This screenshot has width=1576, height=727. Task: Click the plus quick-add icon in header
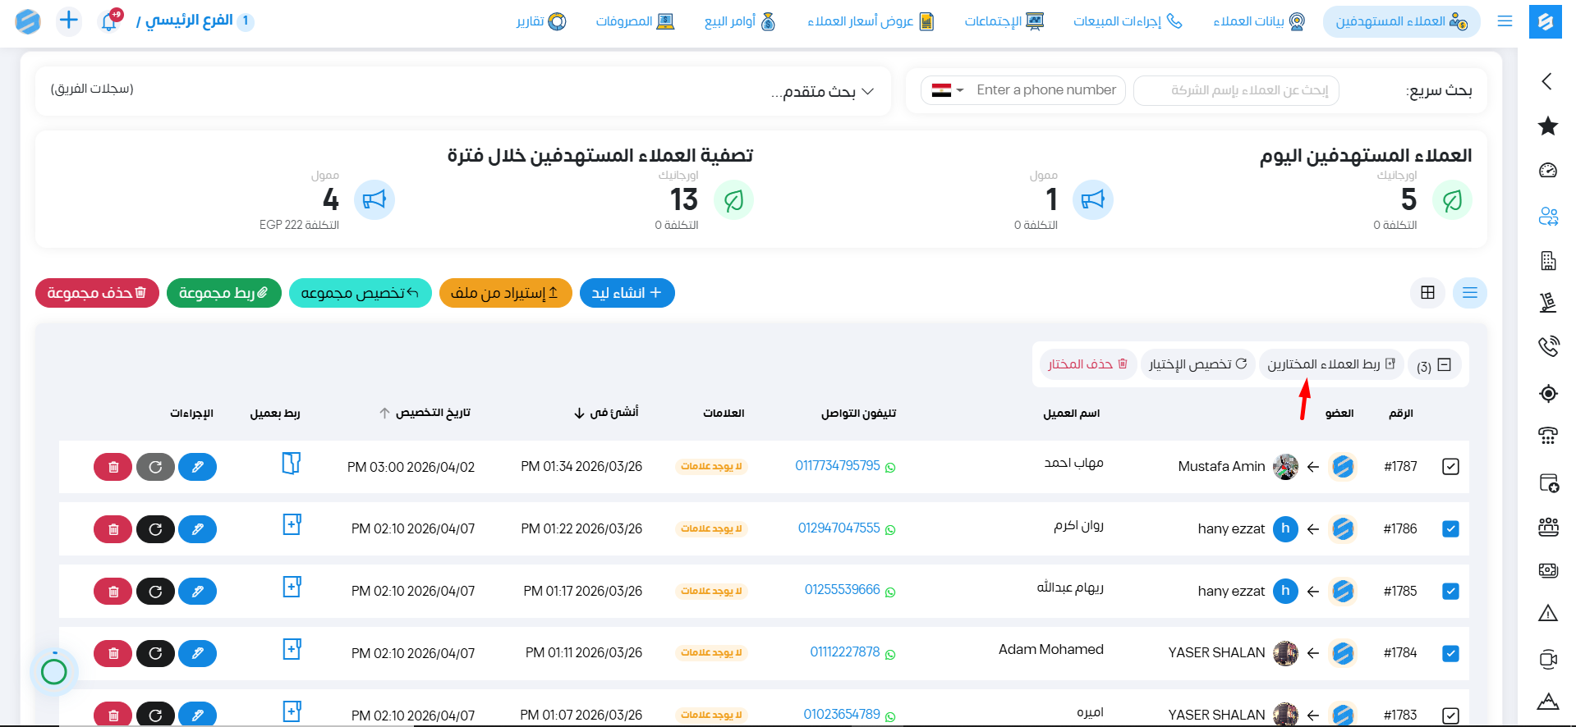[69, 21]
